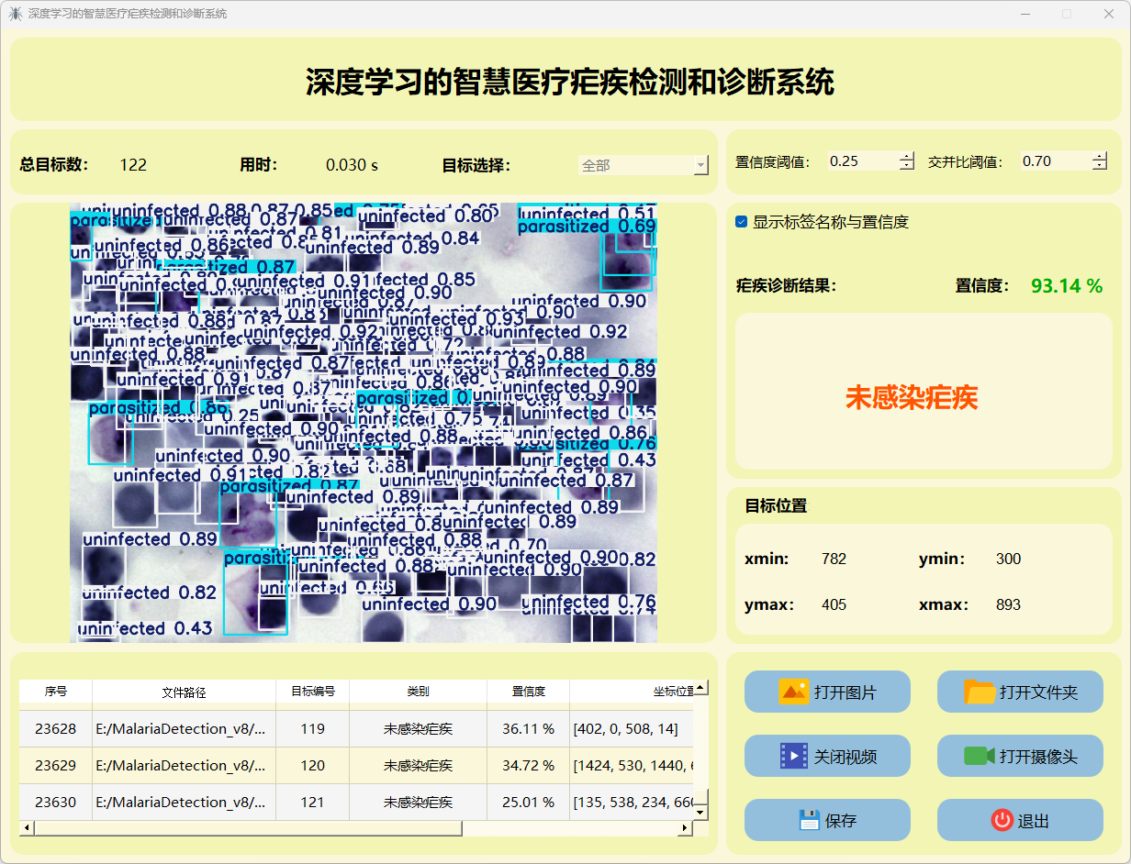
Task: Click the 类别 column header
Action: click(418, 692)
